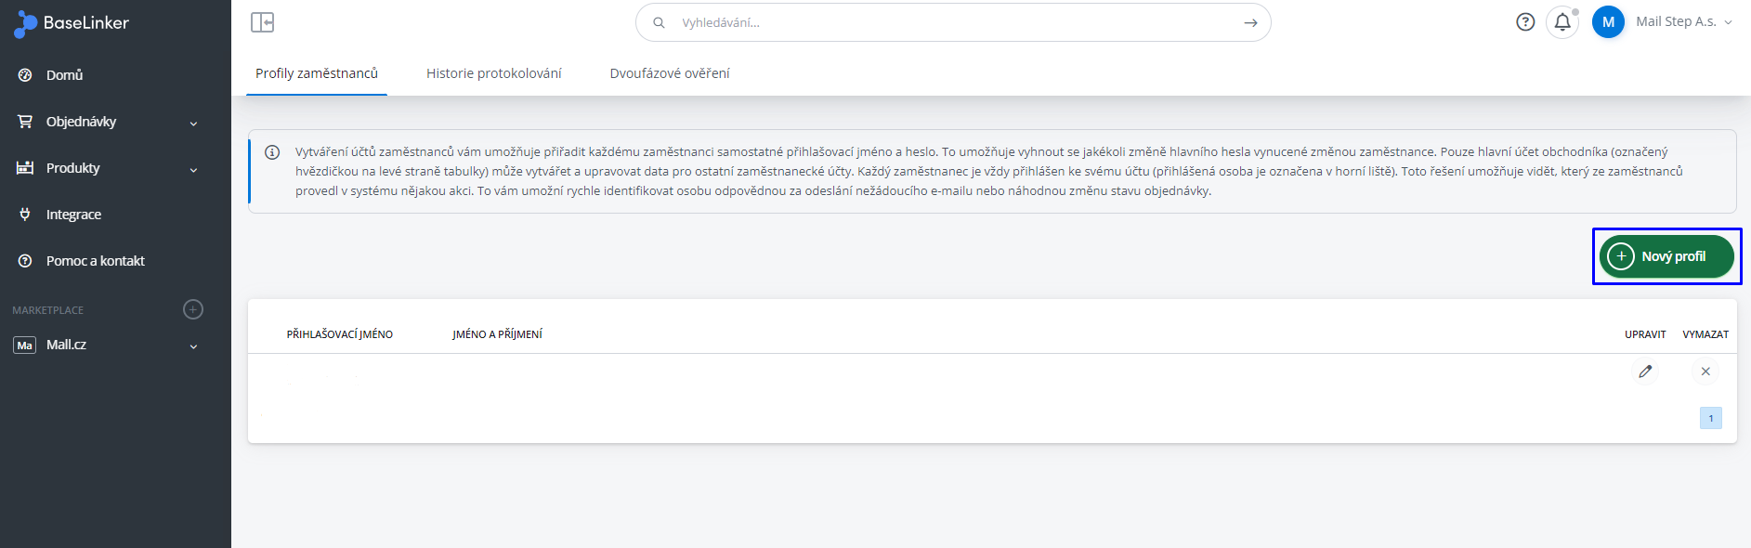Screen dimensions: 1751x548
Task: Switch to Dvoufázové ověření tab
Action: coord(669,73)
